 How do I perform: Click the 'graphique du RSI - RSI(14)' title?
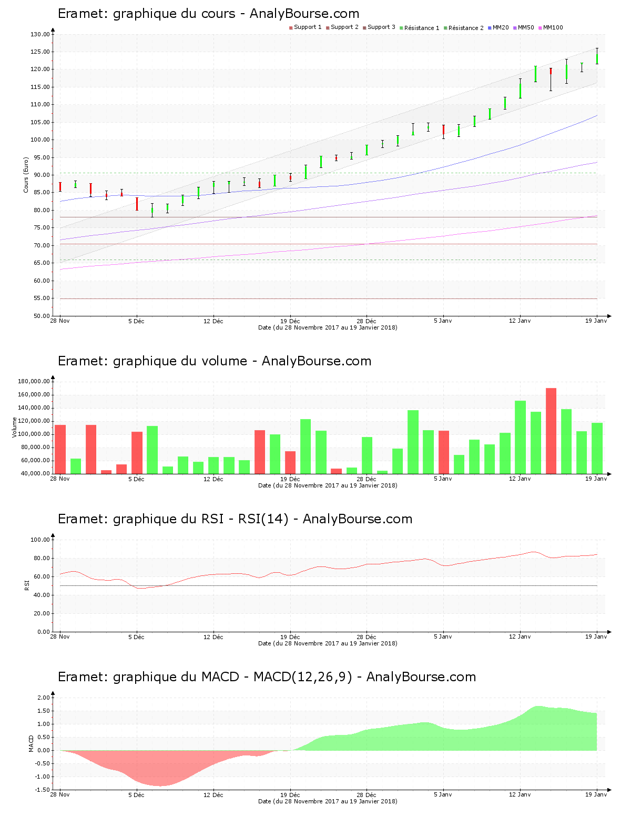point(235,519)
